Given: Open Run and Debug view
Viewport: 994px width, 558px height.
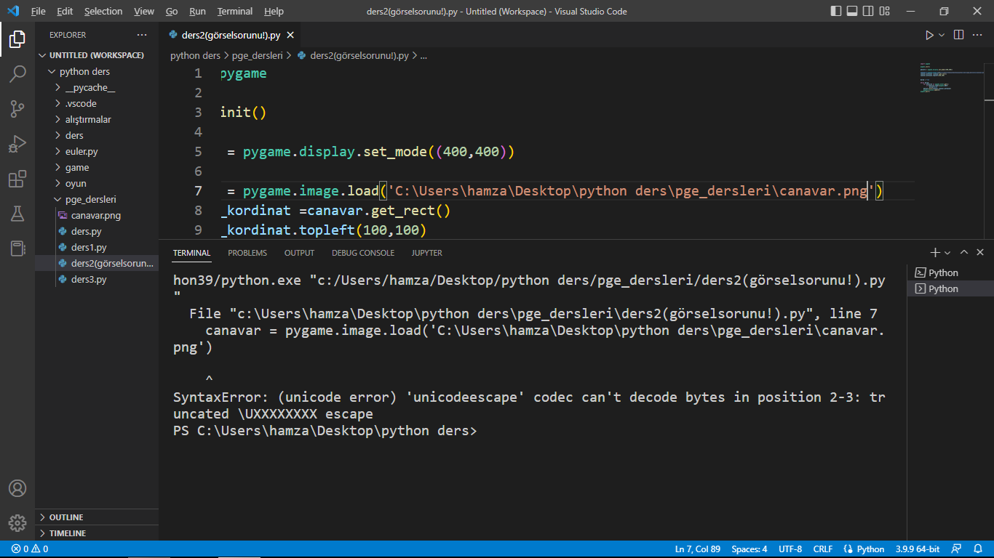Looking at the screenshot, I should click(17, 144).
